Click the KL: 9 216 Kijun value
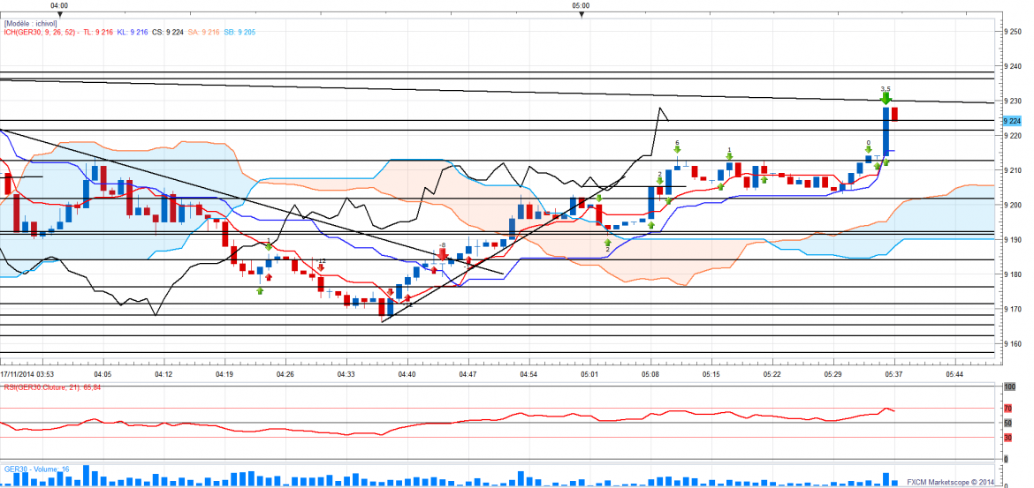Screen dimensions: 1034x488 tap(132, 32)
